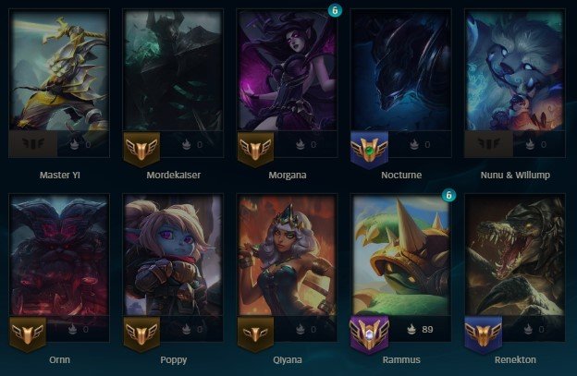Click the Renekton name label
This screenshot has width=577, height=376.
pyautogui.click(x=515, y=359)
